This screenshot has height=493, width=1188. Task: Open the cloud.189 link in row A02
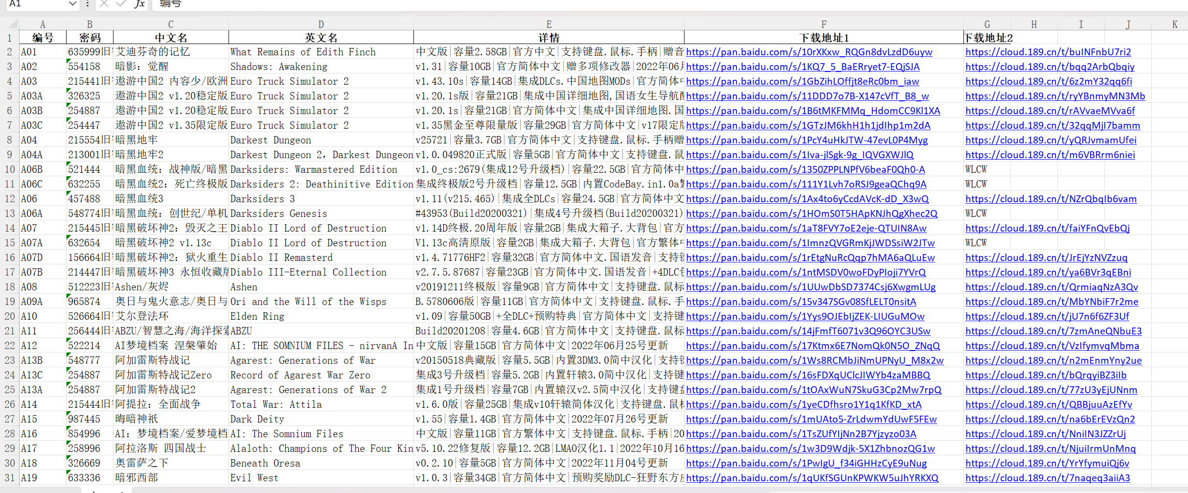pos(1050,67)
